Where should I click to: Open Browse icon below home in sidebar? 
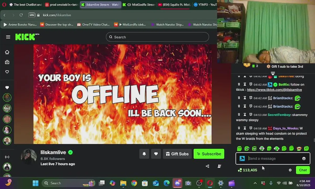[7, 62]
